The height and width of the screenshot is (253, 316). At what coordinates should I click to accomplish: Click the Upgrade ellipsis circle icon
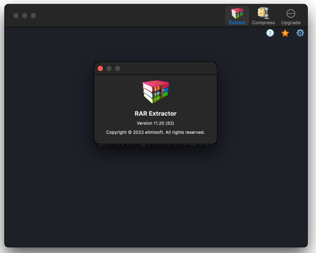pos(291,13)
